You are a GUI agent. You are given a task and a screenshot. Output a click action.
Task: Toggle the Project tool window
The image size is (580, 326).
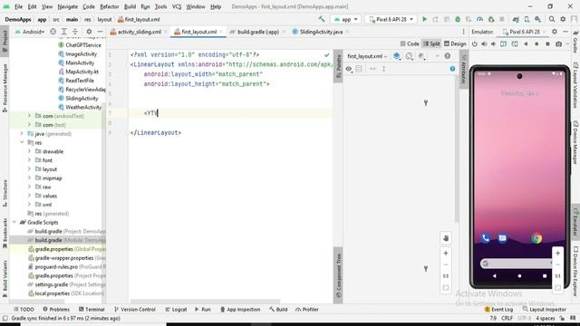tap(5, 41)
